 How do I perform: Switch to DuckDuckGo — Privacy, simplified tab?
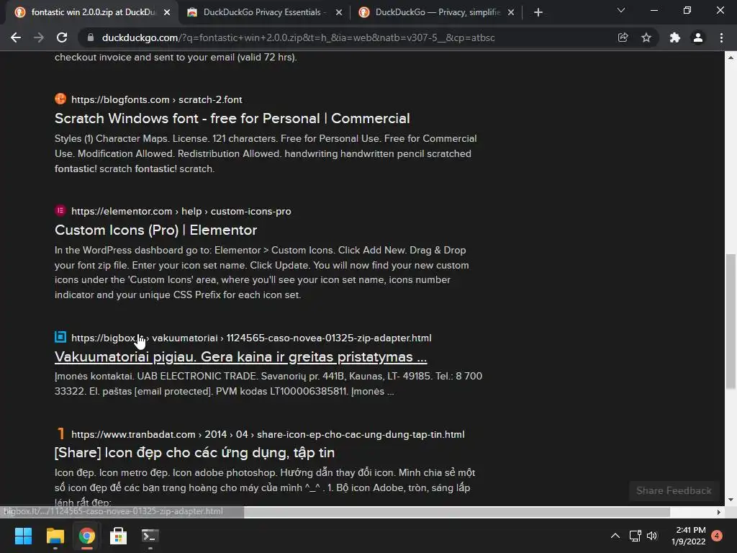436,12
